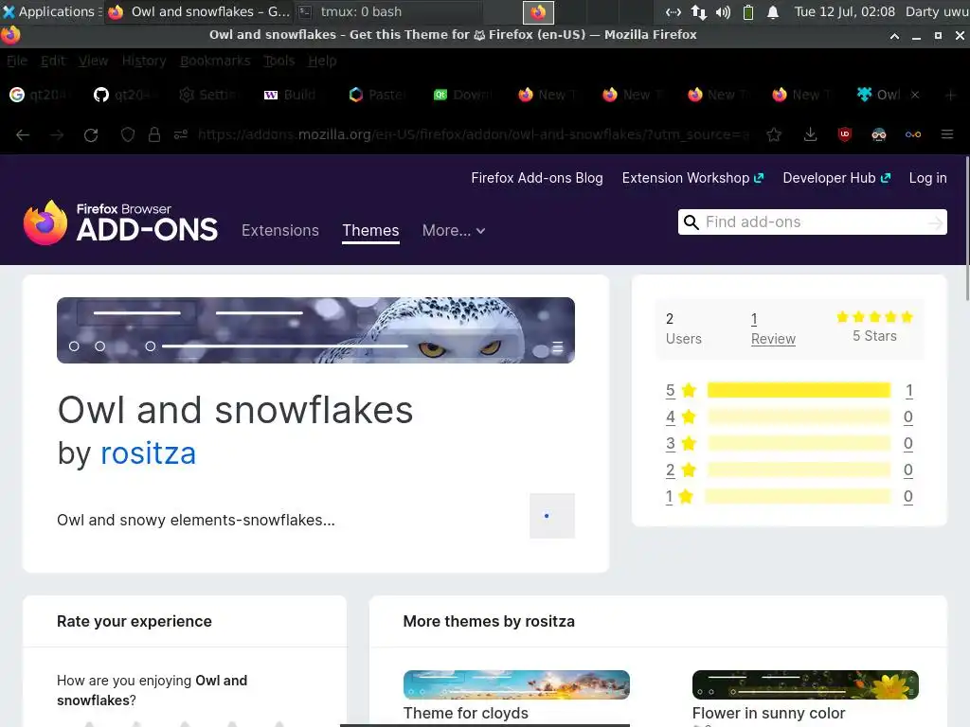Submit search with the arrow in Find add-ons
Viewport: 970px width, 727px height.
tap(936, 222)
